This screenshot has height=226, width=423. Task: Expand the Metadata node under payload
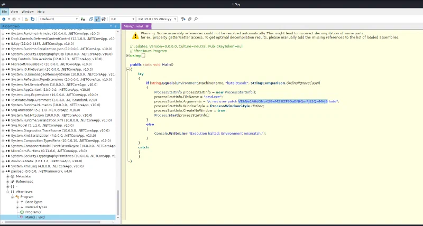pyautogui.click(x=8, y=176)
